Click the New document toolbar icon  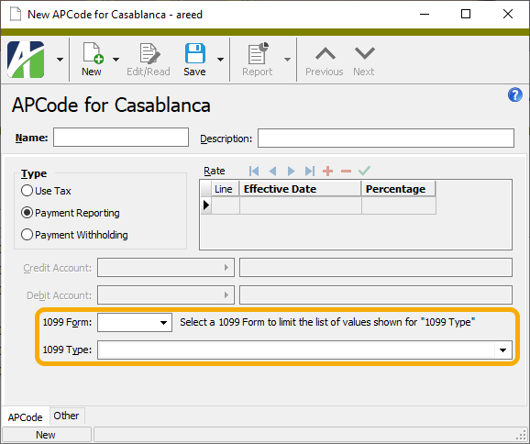[93, 53]
